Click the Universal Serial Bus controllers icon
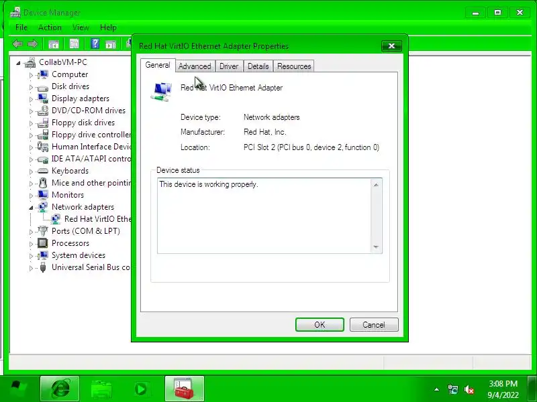 pos(43,267)
